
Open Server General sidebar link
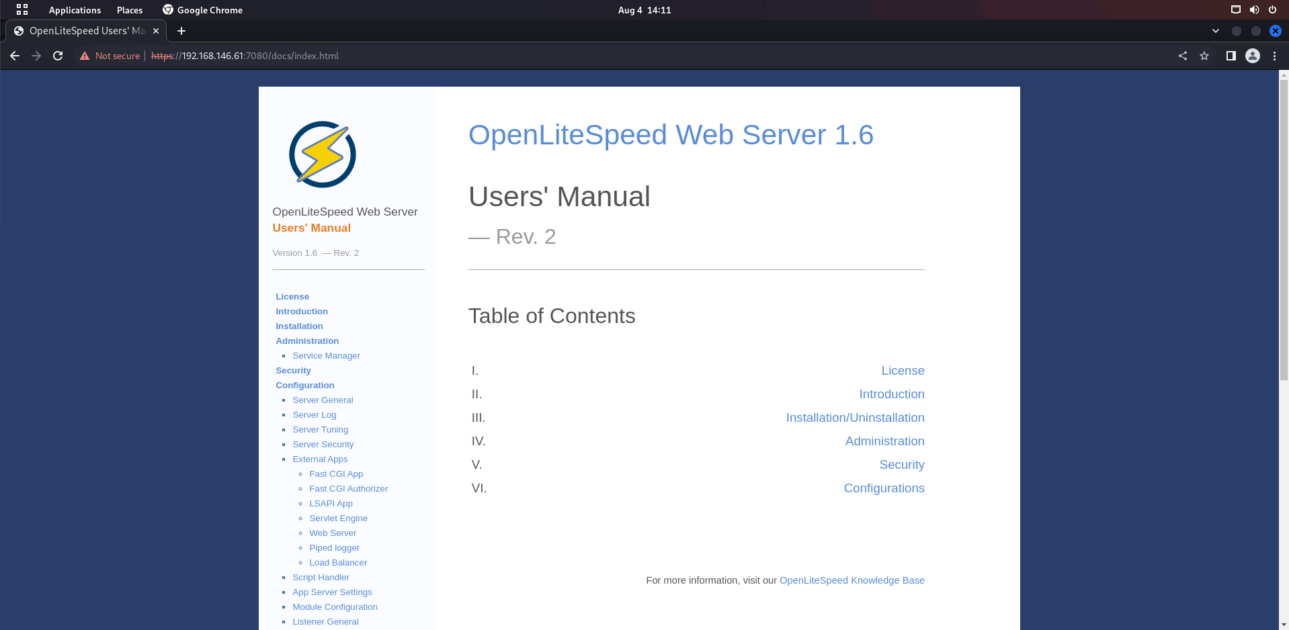coord(323,400)
